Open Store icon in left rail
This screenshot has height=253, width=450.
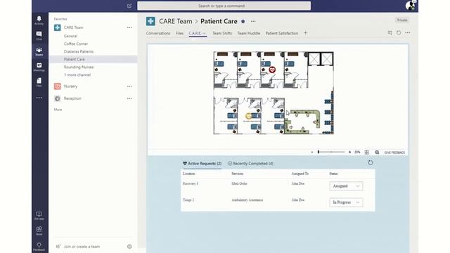(x=39, y=231)
